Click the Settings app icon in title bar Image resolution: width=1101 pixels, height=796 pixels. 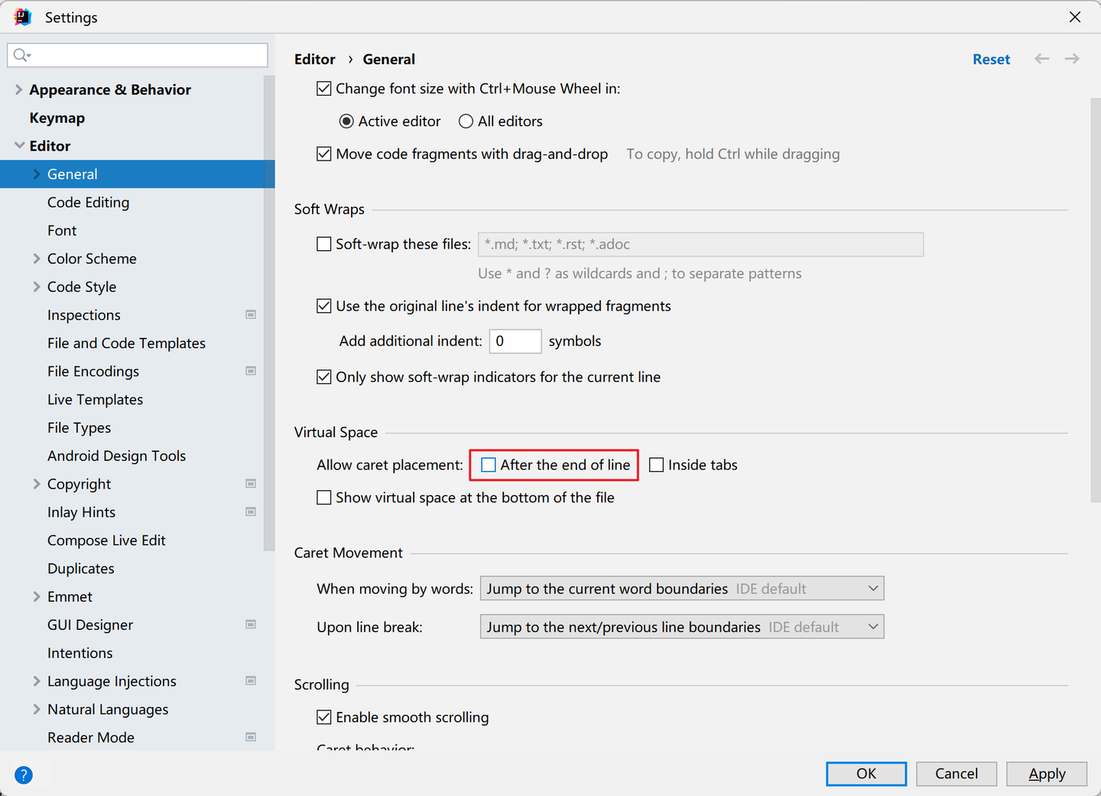(x=22, y=16)
